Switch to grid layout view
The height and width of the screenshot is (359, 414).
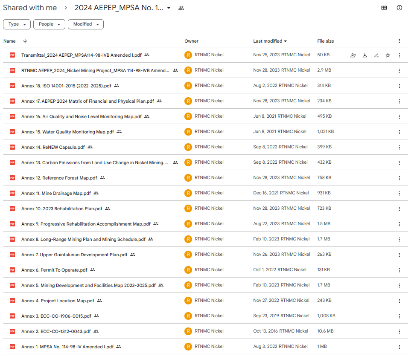(x=384, y=8)
